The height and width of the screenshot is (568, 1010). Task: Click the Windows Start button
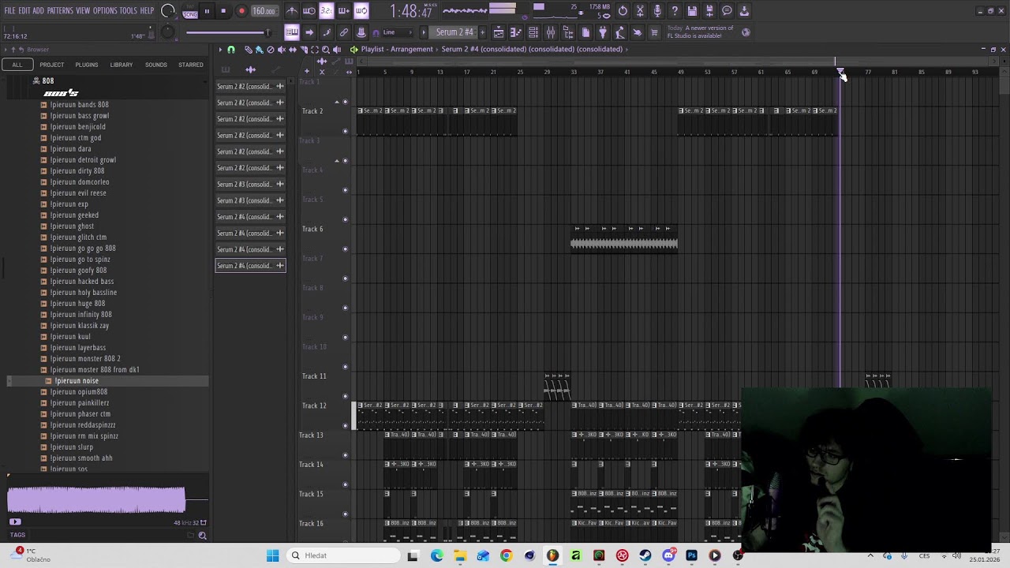click(x=273, y=555)
